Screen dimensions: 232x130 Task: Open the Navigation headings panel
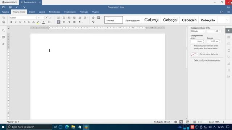point(3,44)
